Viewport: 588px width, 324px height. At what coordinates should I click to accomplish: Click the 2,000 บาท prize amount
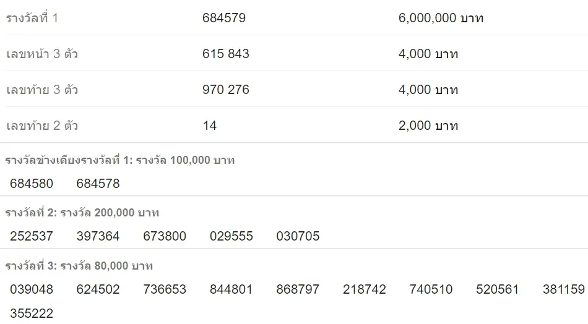(428, 126)
